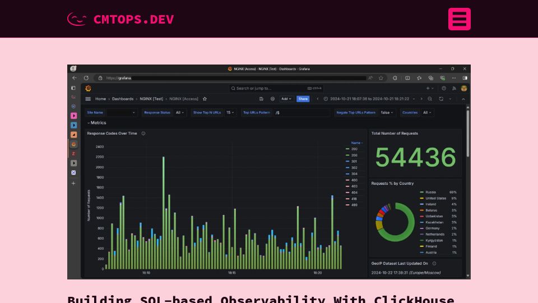Open Negate Top URLs Pattern false dropdown
Screen dimensions: 538x303
click(387, 112)
